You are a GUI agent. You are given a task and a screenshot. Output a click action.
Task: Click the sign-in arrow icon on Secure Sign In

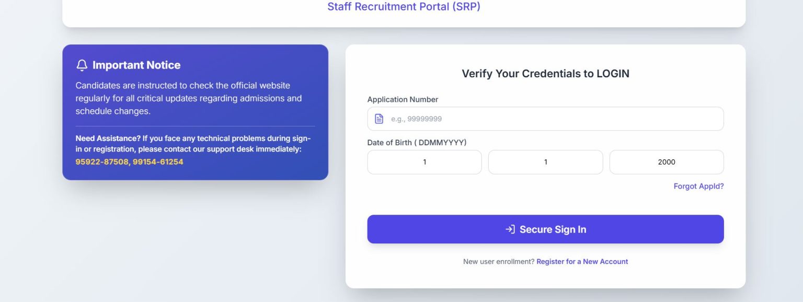point(509,229)
